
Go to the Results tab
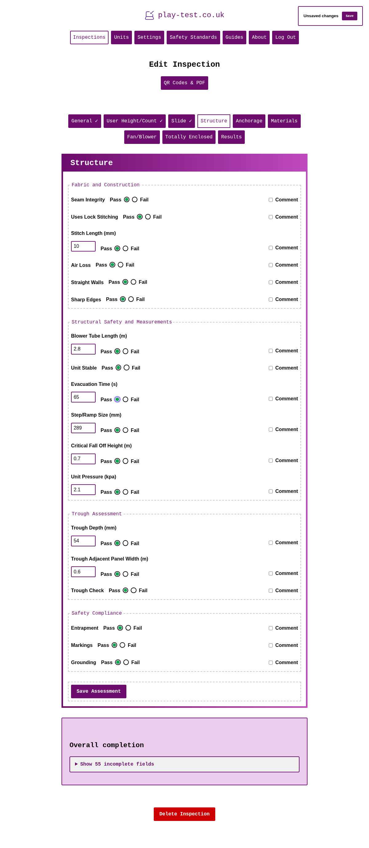pyautogui.click(x=231, y=137)
